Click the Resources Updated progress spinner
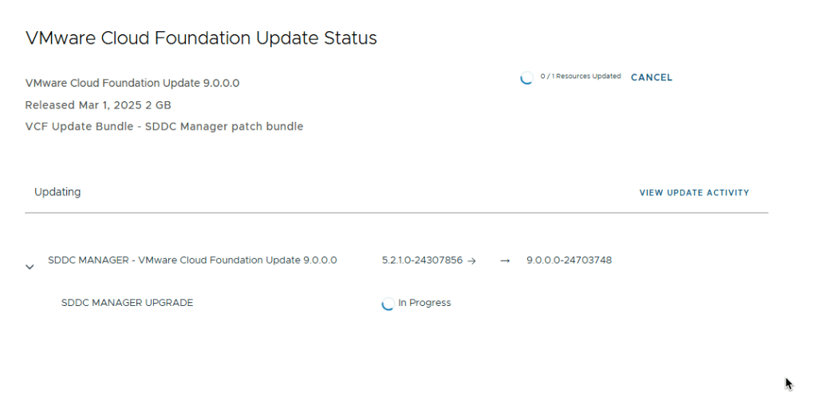 coord(526,78)
